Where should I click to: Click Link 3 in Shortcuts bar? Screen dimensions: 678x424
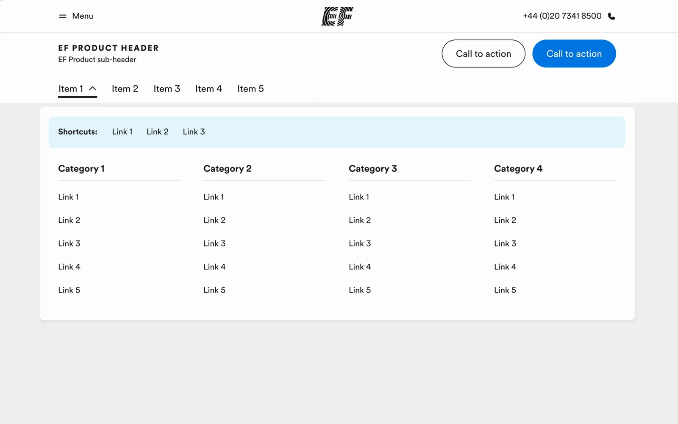pos(194,132)
